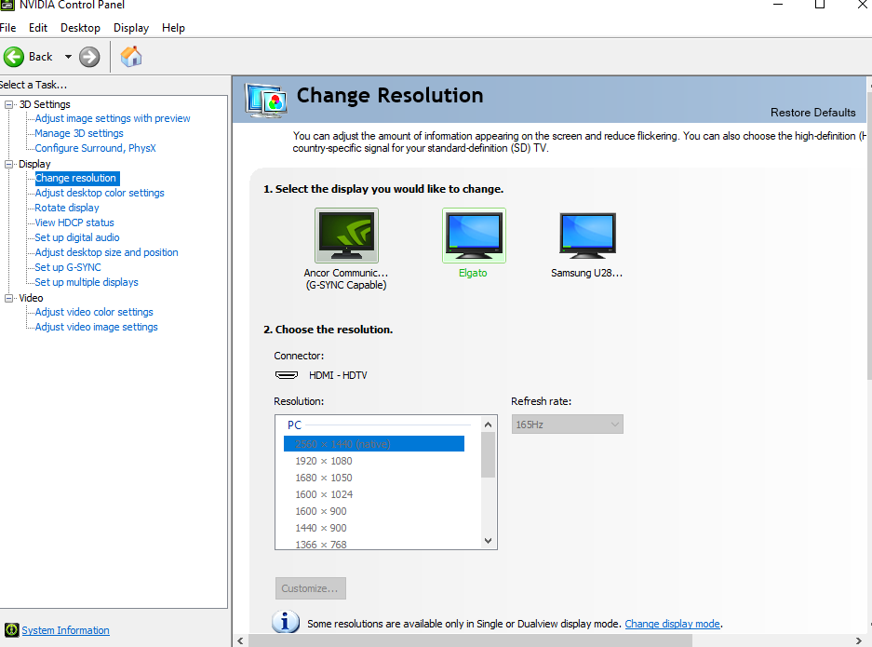Collapse the Video tree node
This screenshot has width=872, height=647.
pyautogui.click(x=9, y=298)
